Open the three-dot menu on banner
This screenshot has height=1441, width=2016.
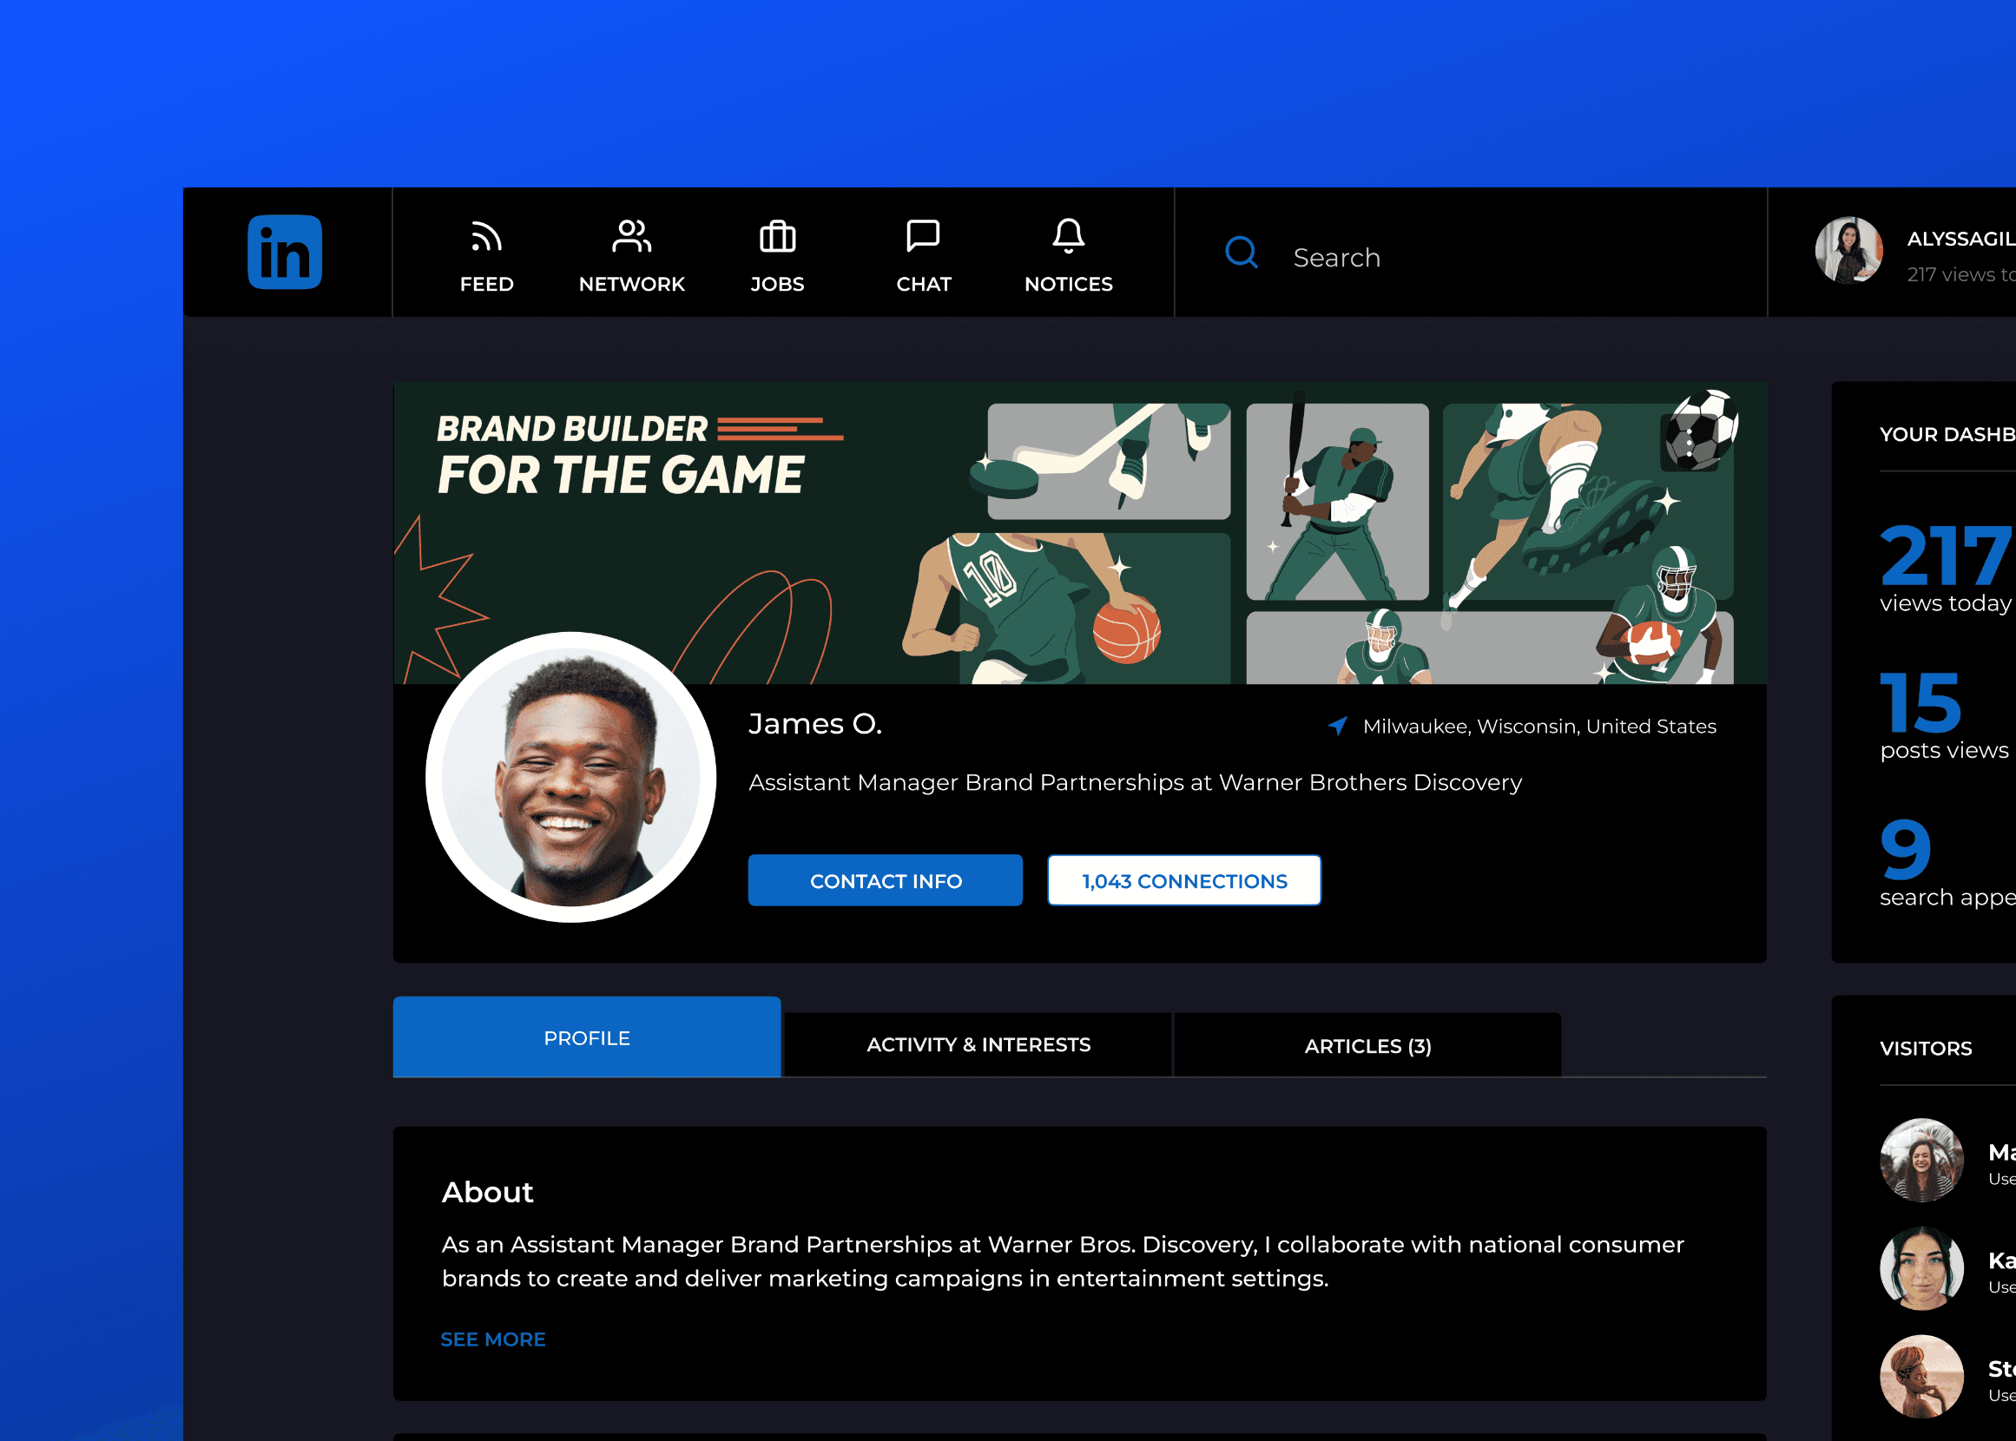[1689, 442]
